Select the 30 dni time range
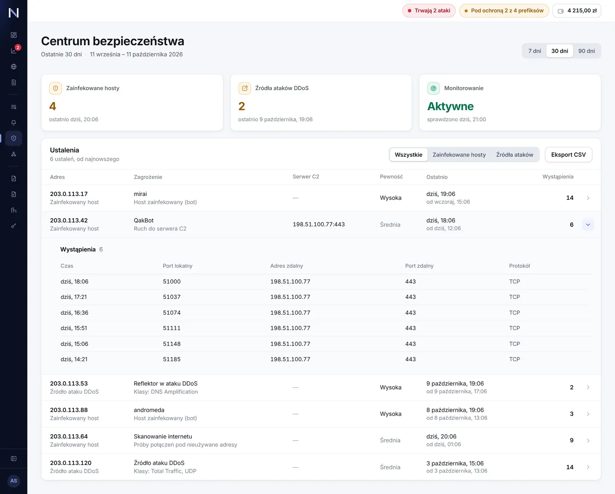Image resolution: width=615 pixels, height=494 pixels. [559, 51]
